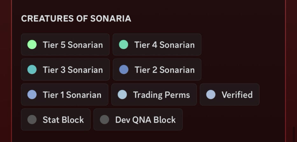Open the Dev QNA Block role text
297x142 pixels.
(145, 120)
